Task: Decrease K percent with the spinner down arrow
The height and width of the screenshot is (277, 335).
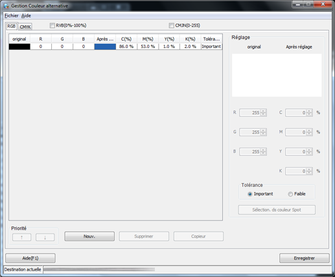Action: [x=309, y=173]
